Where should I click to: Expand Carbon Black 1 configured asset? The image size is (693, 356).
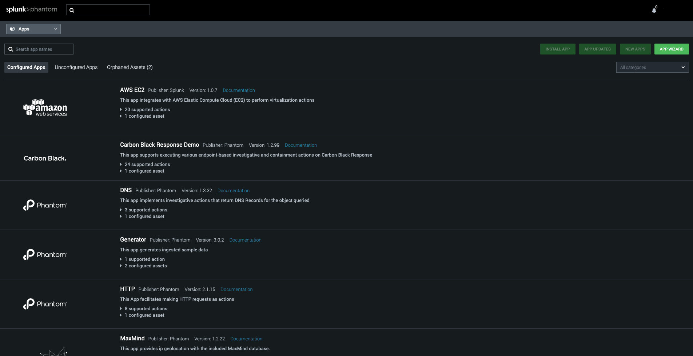click(142, 171)
